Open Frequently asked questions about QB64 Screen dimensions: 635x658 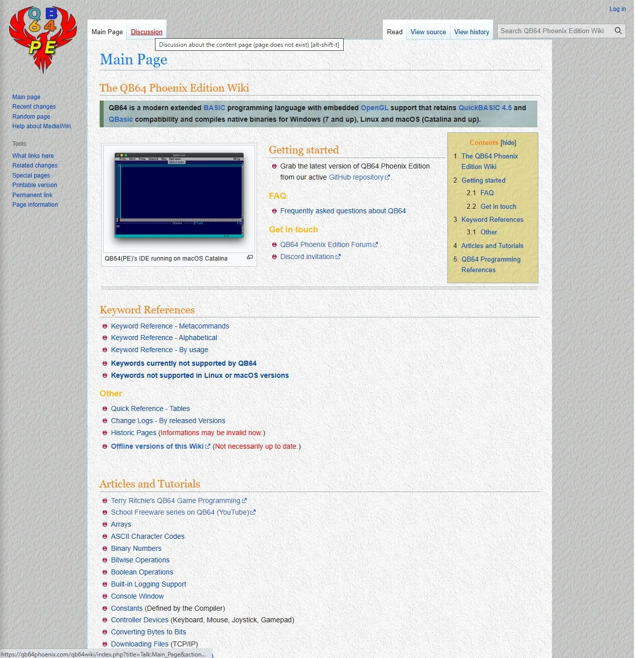tap(343, 211)
